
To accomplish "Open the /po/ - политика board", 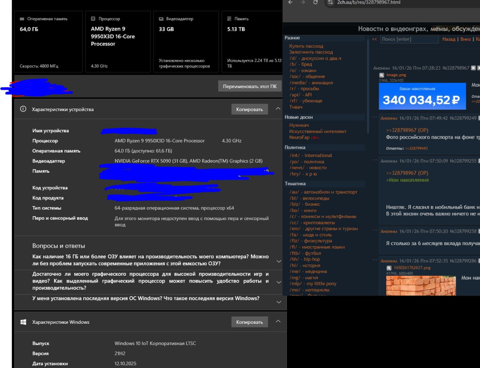I will 307,162.
